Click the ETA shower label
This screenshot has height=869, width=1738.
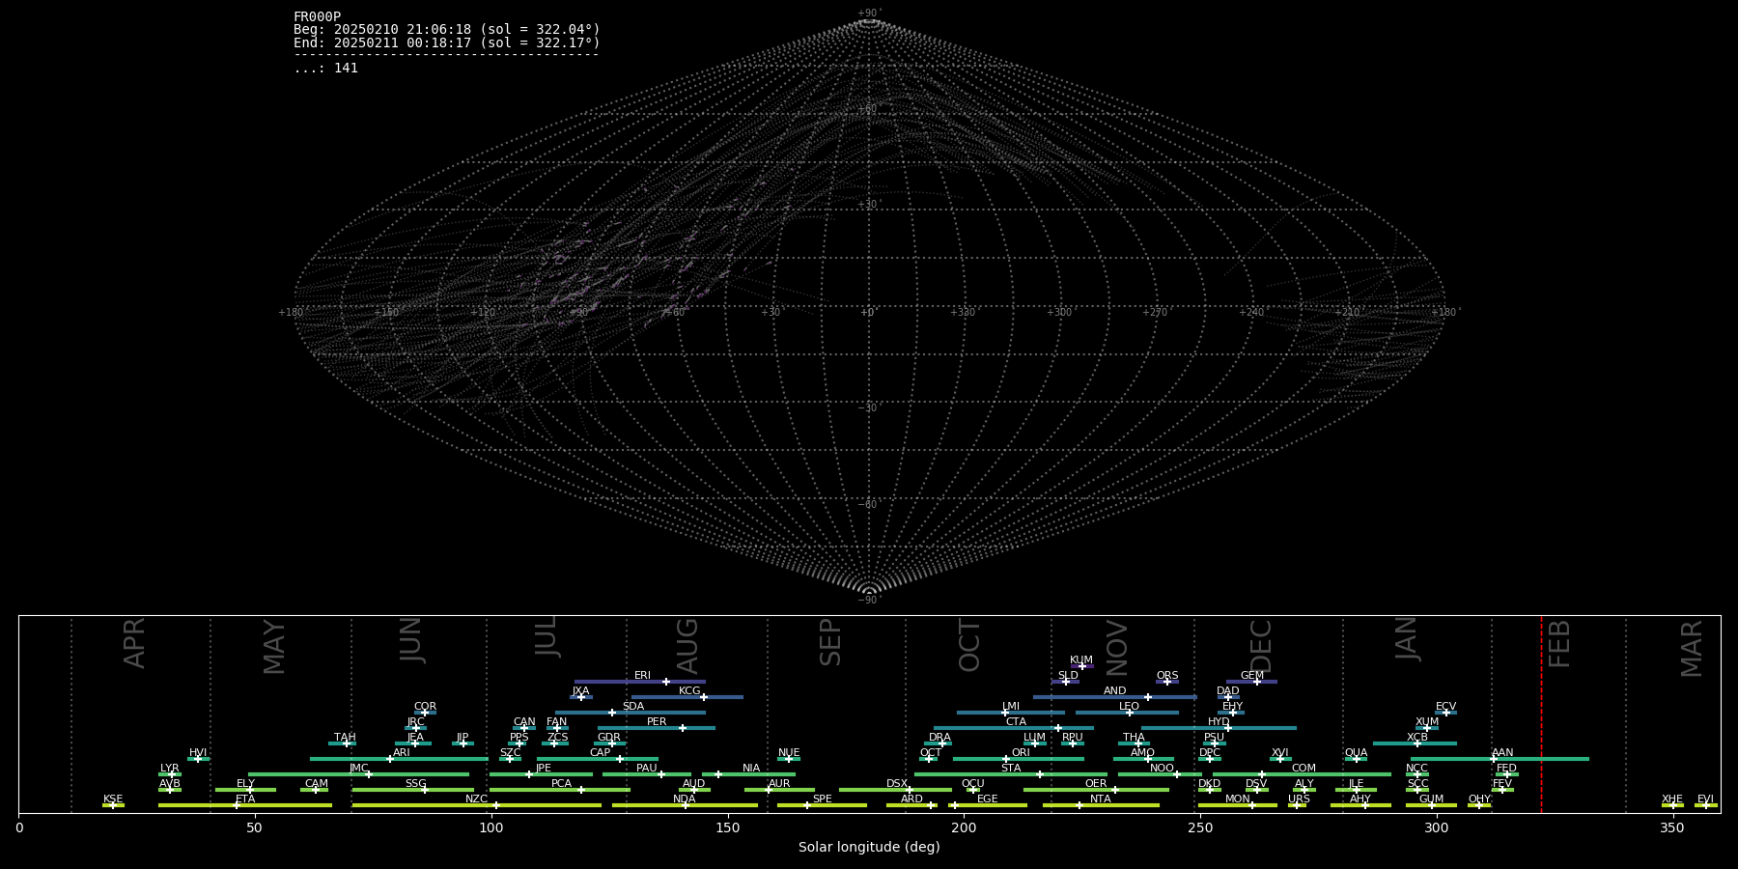(245, 799)
